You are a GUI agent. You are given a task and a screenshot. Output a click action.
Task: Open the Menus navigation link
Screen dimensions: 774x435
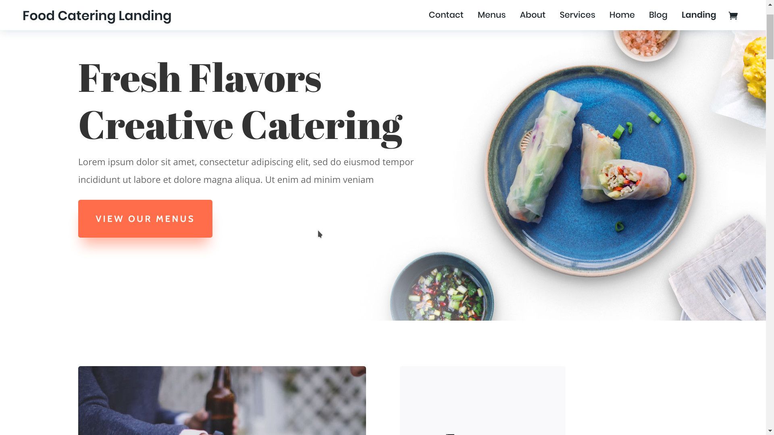click(x=491, y=15)
